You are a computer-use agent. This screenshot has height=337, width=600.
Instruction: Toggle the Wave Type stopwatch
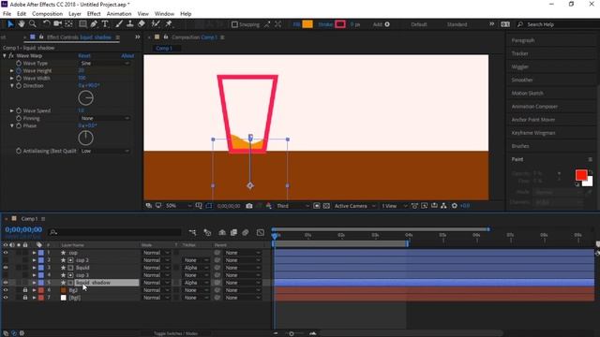(x=19, y=63)
